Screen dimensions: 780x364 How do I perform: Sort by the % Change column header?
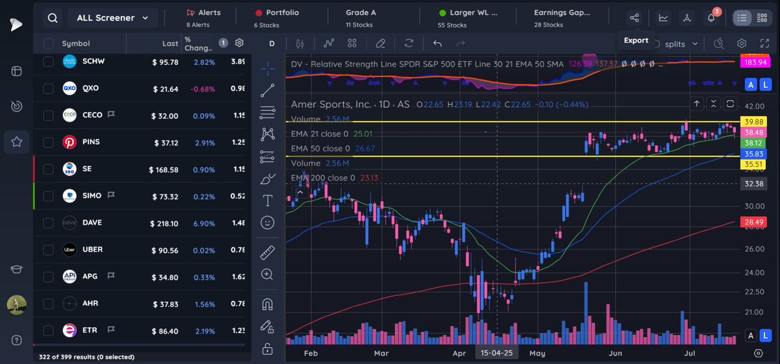pyautogui.click(x=200, y=43)
